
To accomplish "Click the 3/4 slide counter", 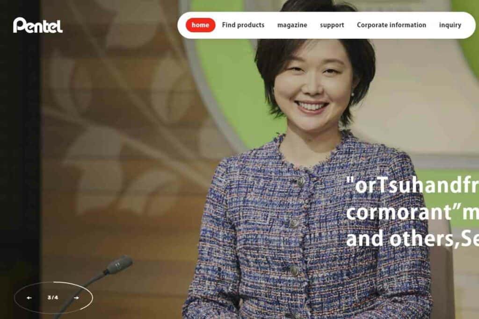I will (x=53, y=298).
